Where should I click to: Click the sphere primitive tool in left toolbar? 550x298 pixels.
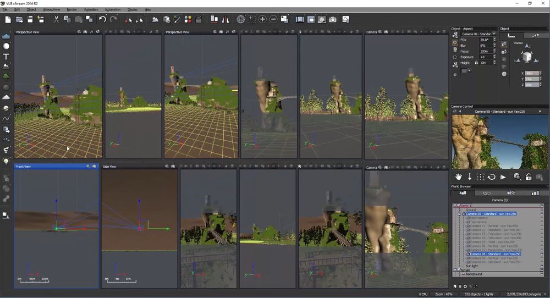(x=7, y=47)
